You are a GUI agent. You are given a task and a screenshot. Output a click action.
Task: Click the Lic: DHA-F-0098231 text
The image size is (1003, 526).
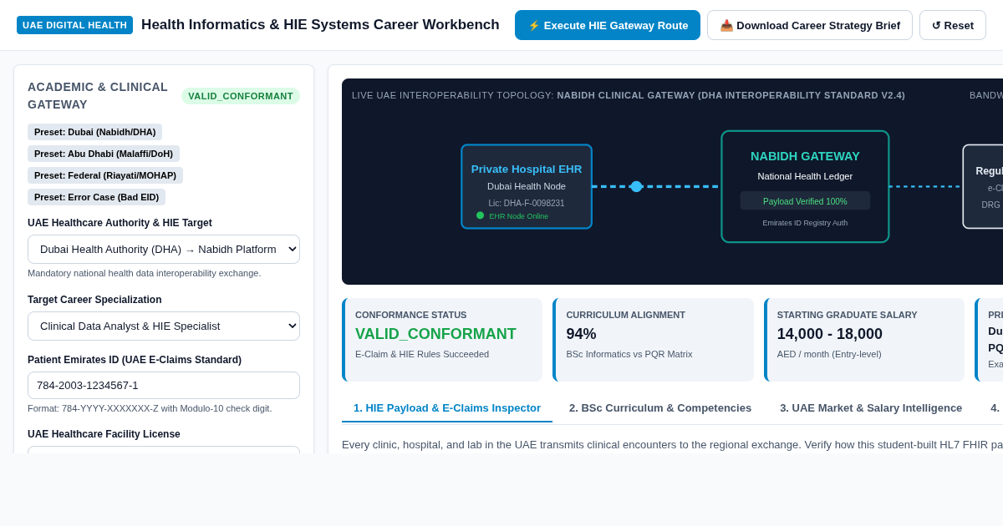tap(527, 203)
